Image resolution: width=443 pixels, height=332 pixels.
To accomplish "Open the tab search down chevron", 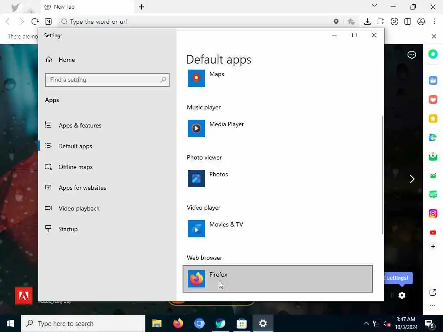I will pyautogui.click(x=375, y=5).
